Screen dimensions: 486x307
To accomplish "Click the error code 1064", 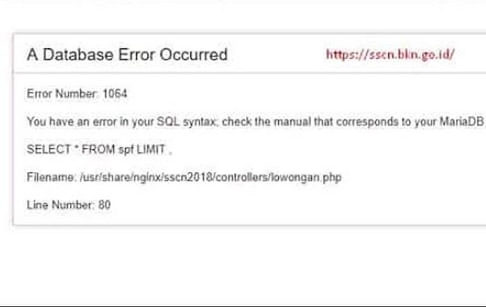I will coord(115,93).
